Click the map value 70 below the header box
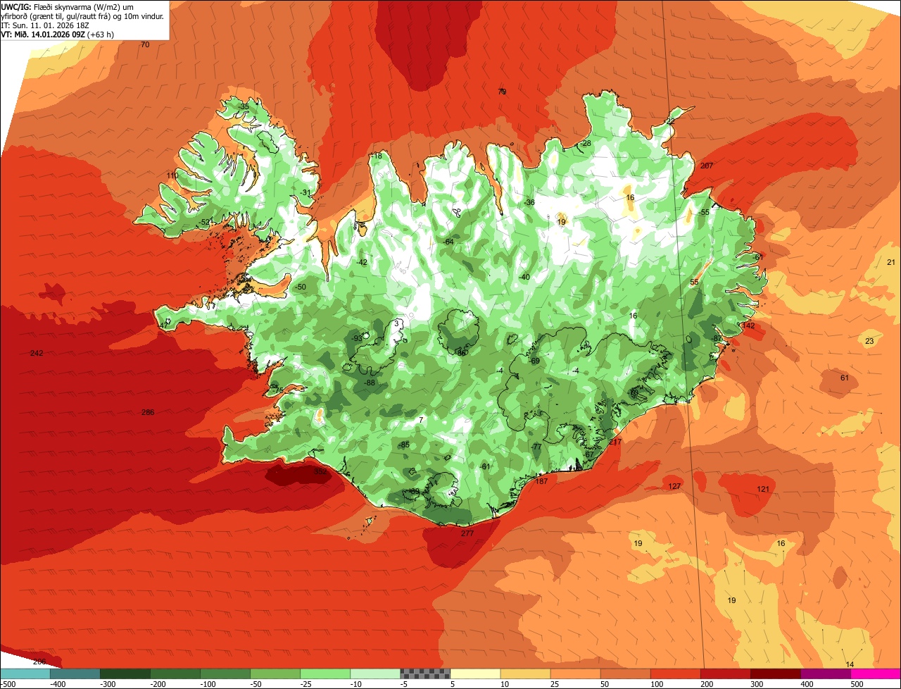This screenshot has width=901, height=689. (145, 44)
